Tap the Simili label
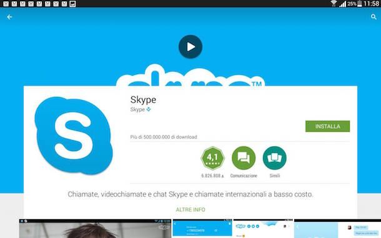The image size is (381, 238). click(275, 176)
